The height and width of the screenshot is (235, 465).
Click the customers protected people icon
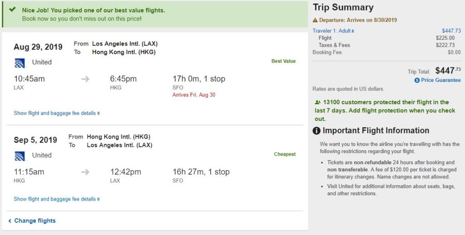pyautogui.click(x=317, y=103)
